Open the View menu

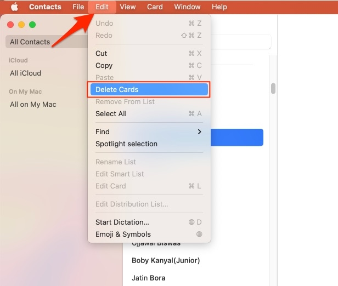tap(128, 7)
